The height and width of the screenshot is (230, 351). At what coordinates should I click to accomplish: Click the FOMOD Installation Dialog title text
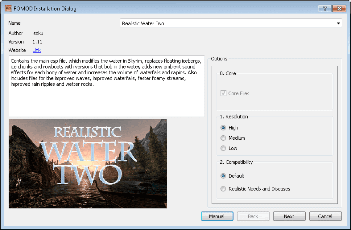pyautogui.click(x=45, y=9)
